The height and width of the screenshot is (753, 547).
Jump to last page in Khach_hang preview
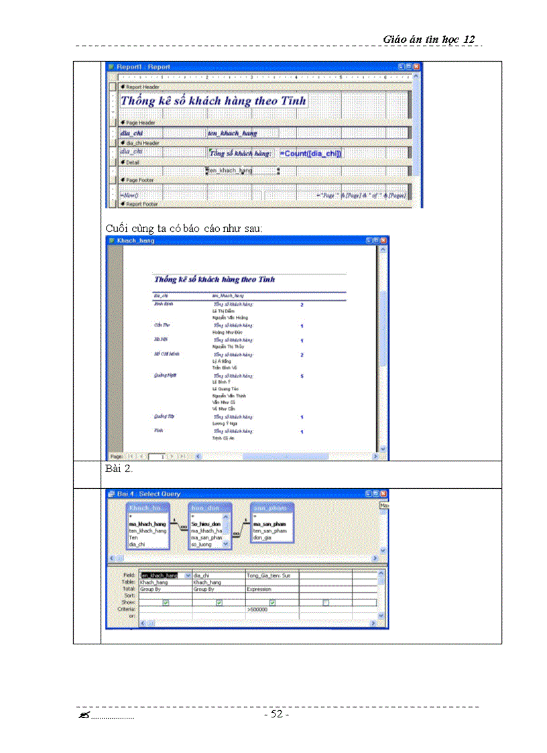182,456
